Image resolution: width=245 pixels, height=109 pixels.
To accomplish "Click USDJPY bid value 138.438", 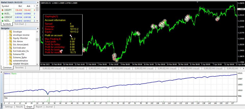I will (19, 10).
